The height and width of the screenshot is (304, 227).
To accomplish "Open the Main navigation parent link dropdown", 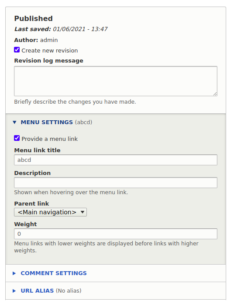I will 50,212.
